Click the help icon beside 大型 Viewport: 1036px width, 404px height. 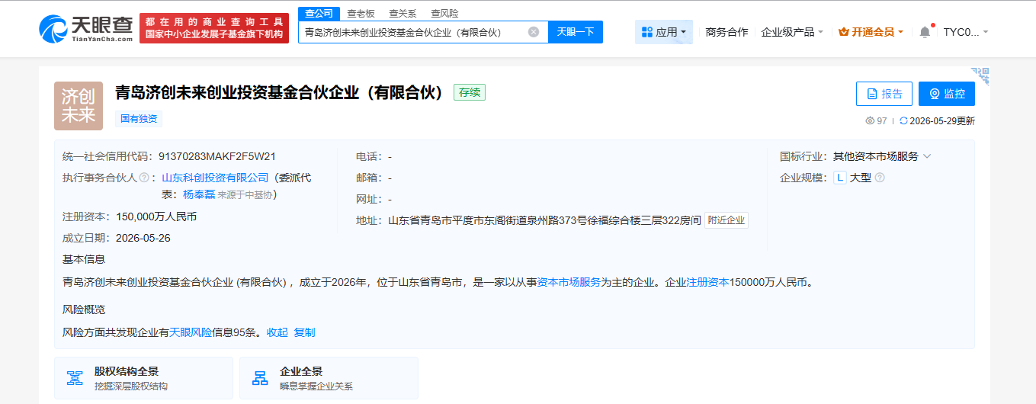pyautogui.click(x=880, y=178)
